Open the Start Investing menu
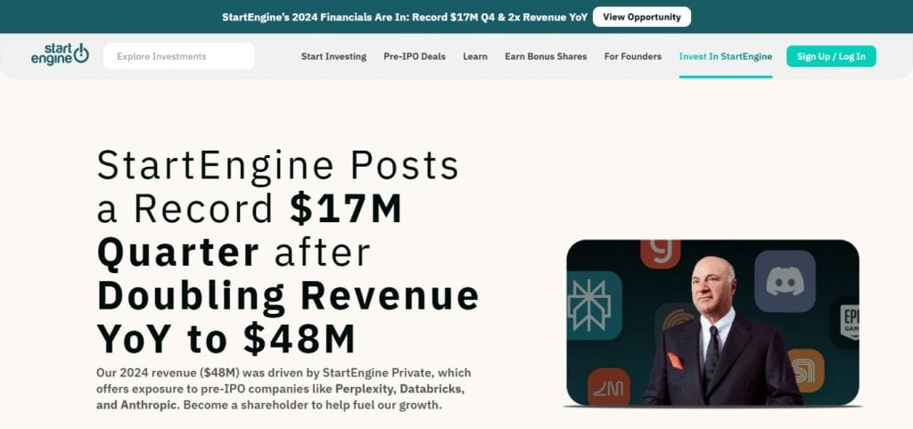This screenshot has height=429, width=913. pyautogui.click(x=333, y=56)
